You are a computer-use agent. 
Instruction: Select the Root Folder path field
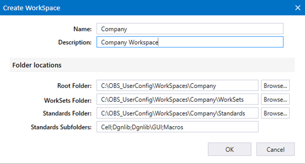click(x=177, y=86)
